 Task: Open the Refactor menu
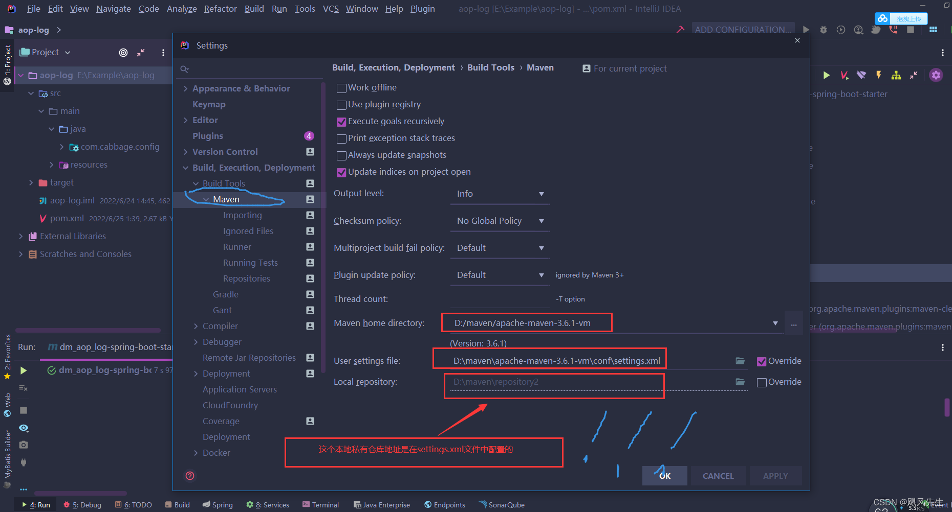[x=220, y=9]
